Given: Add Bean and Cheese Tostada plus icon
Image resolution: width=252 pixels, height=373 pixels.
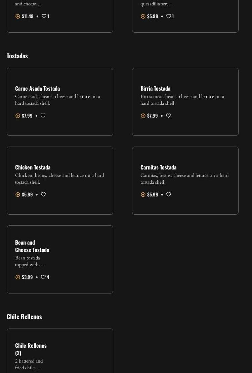Looking at the screenshot, I should click(18, 277).
